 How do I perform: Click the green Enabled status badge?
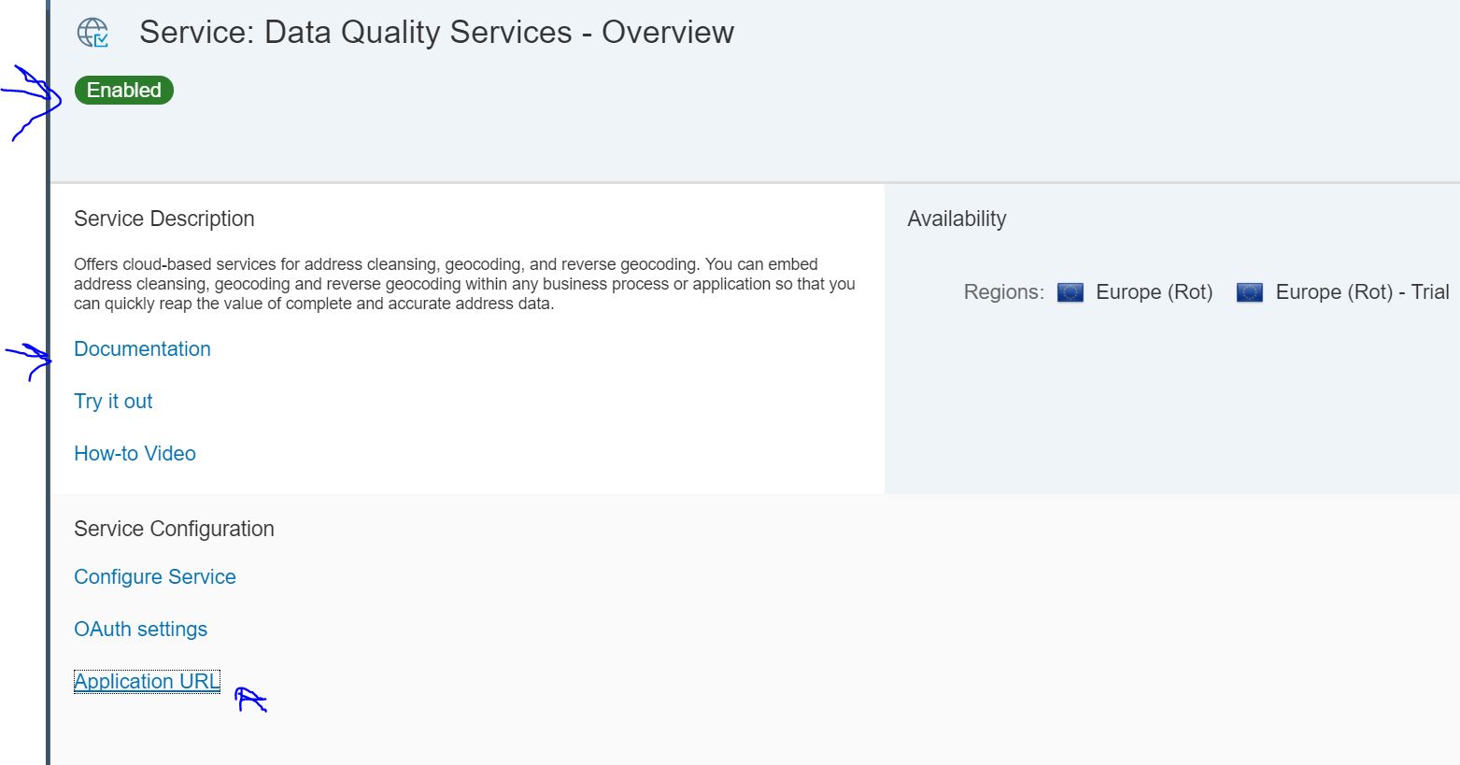pos(124,91)
